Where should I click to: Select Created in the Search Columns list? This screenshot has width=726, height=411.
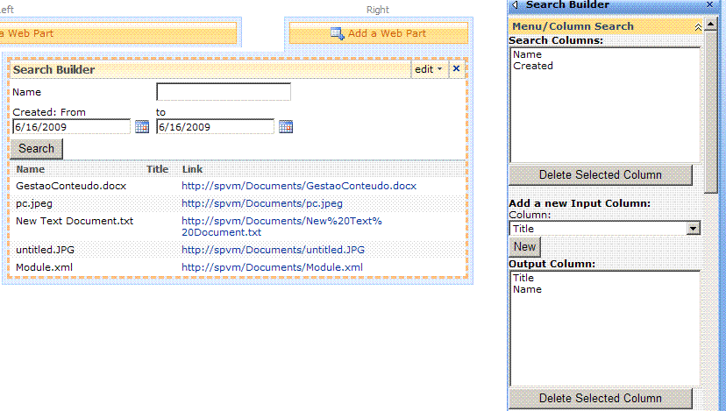click(533, 67)
